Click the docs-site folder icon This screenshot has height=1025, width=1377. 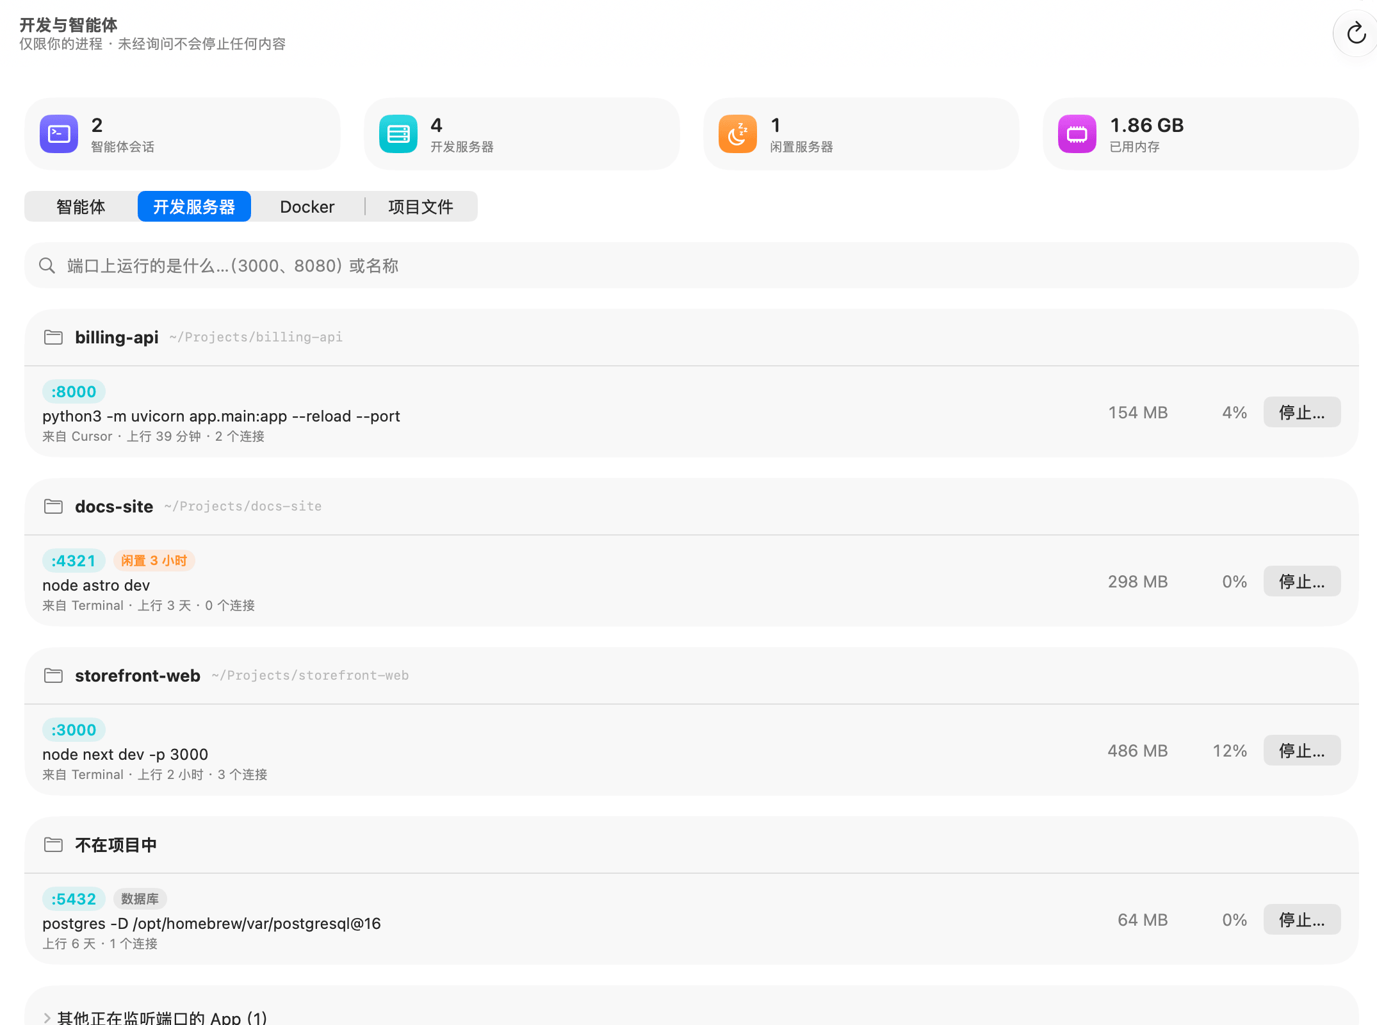point(53,506)
